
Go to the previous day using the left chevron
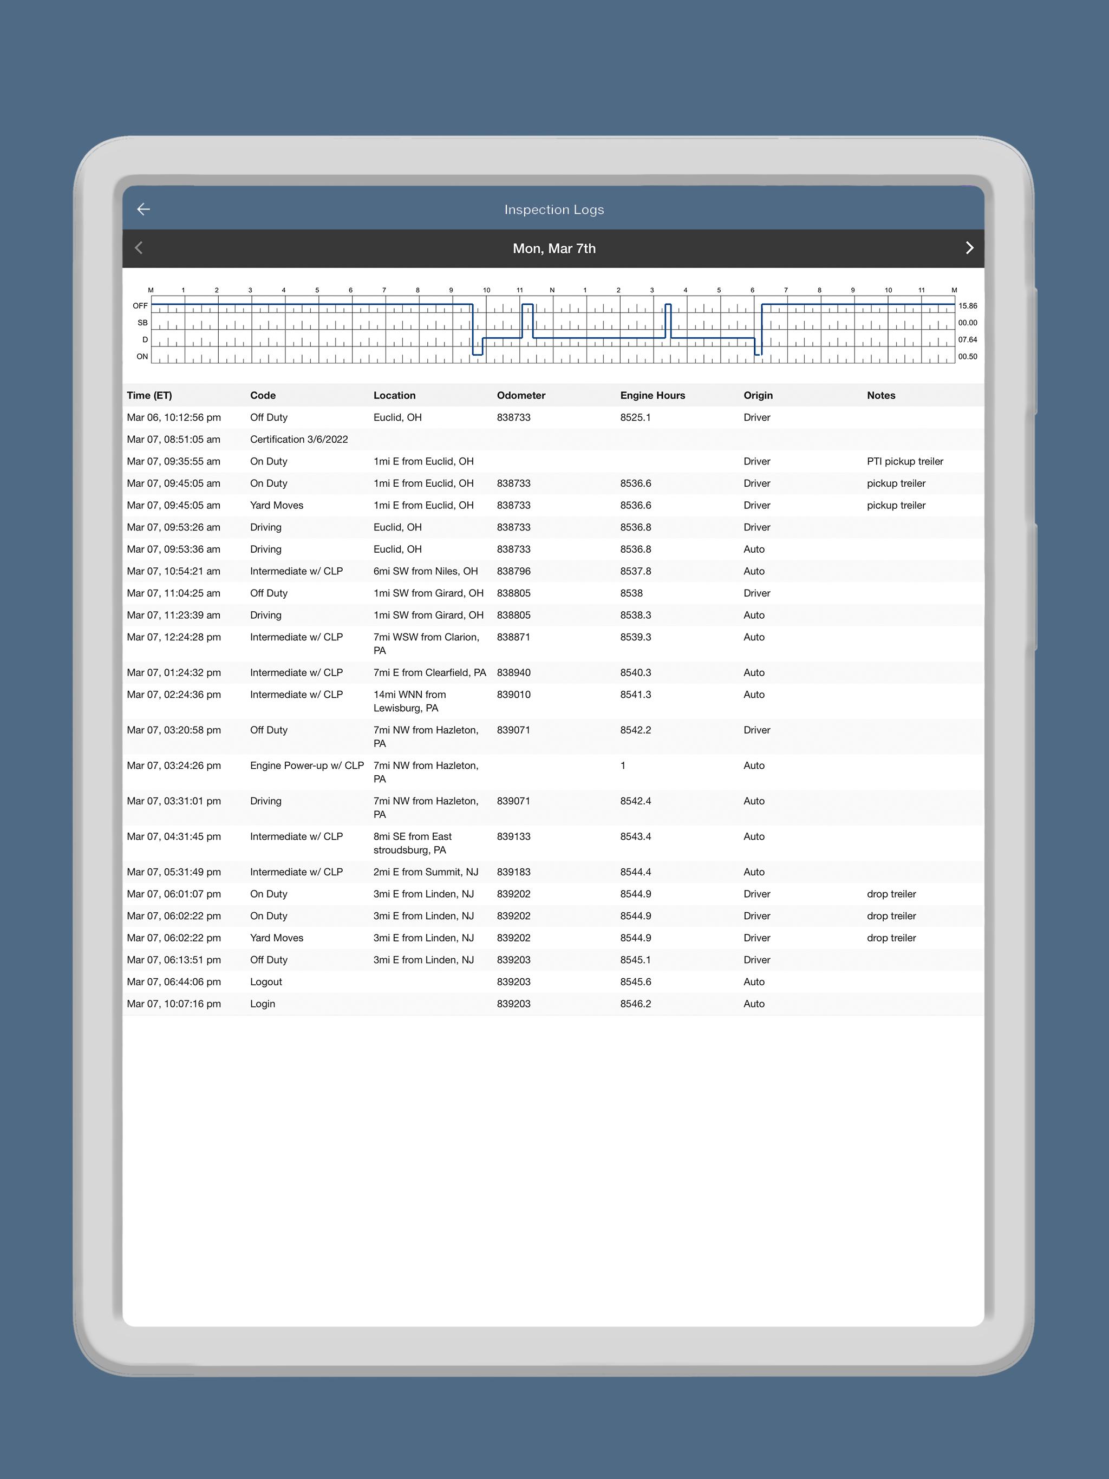pyautogui.click(x=139, y=248)
